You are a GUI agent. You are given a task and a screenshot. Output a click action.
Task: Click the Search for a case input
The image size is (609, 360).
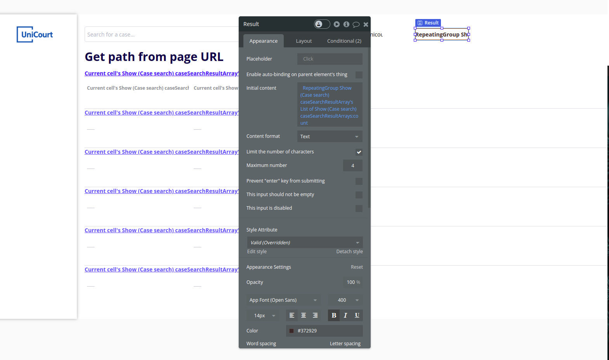(162, 35)
